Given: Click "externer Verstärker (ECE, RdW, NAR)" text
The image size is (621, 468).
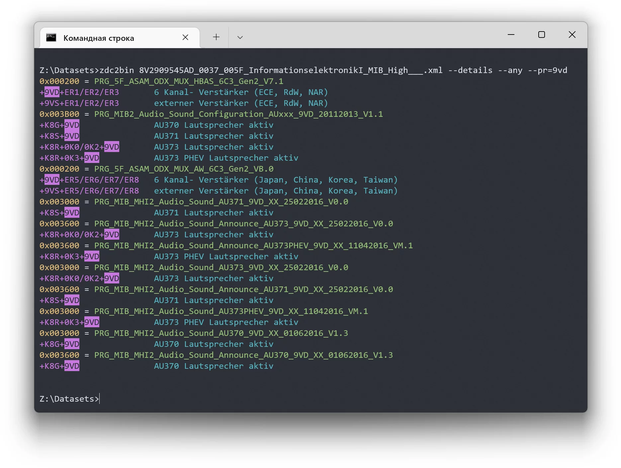Looking at the screenshot, I should point(241,103).
